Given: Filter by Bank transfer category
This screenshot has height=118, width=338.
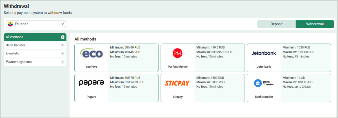Looking at the screenshot, I should 15,45.
